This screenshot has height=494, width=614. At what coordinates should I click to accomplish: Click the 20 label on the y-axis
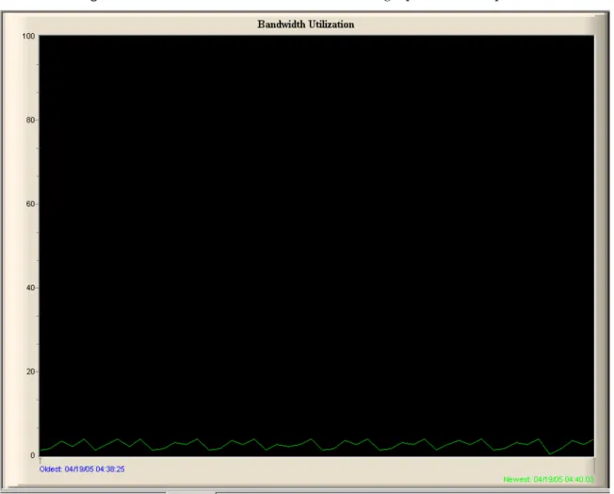coord(30,371)
